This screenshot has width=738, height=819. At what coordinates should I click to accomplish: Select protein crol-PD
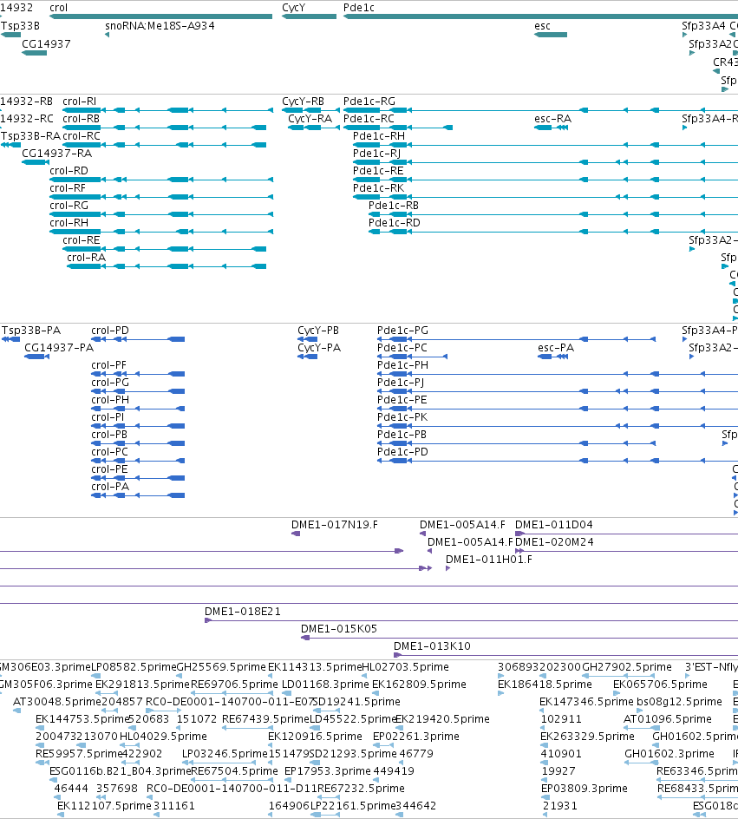click(138, 339)
